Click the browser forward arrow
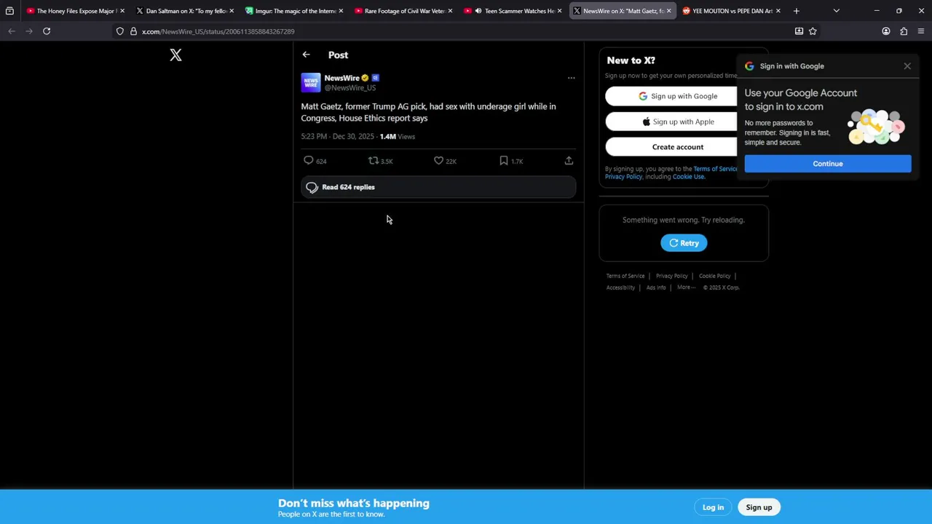Screen dimensions: 932x524 point(29,31)
